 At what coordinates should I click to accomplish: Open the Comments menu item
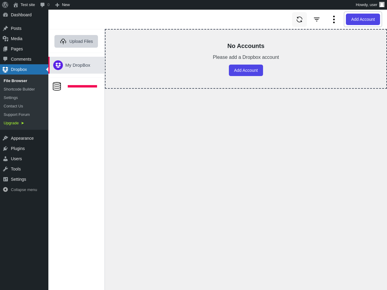click(x=24, y=59)
